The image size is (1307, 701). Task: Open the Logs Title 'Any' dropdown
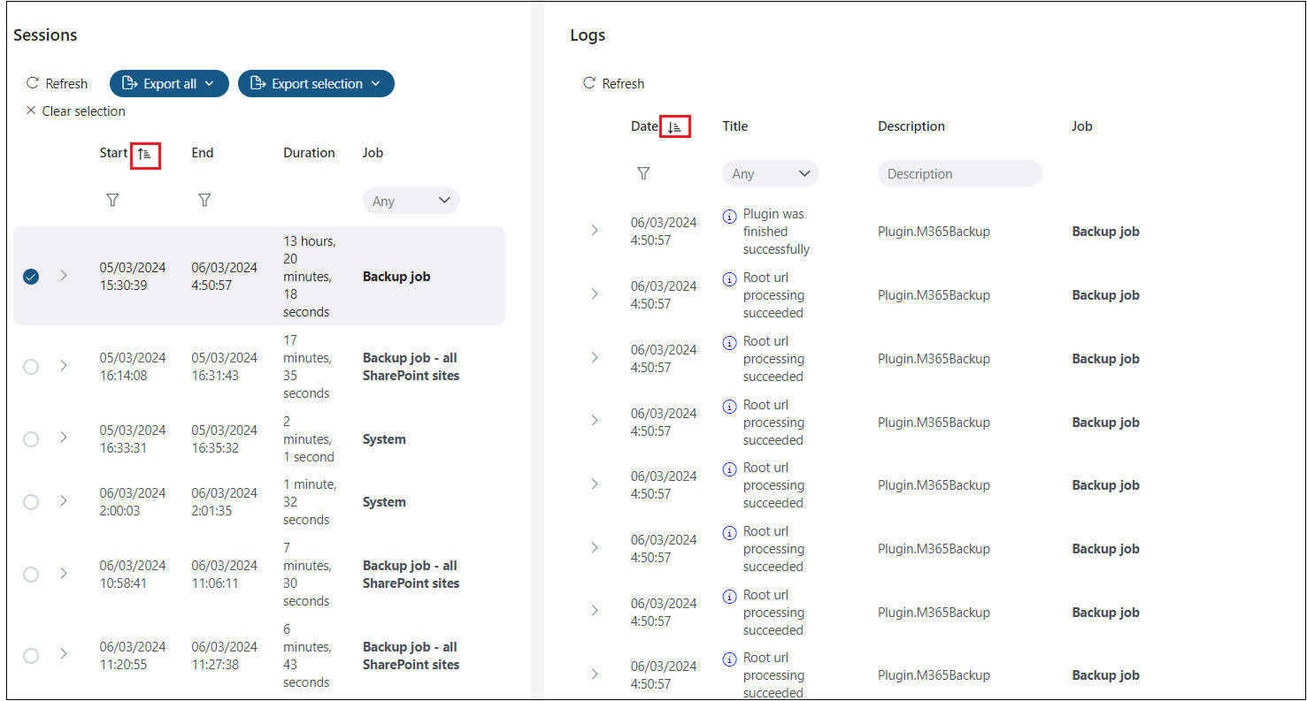pos(771,174)
